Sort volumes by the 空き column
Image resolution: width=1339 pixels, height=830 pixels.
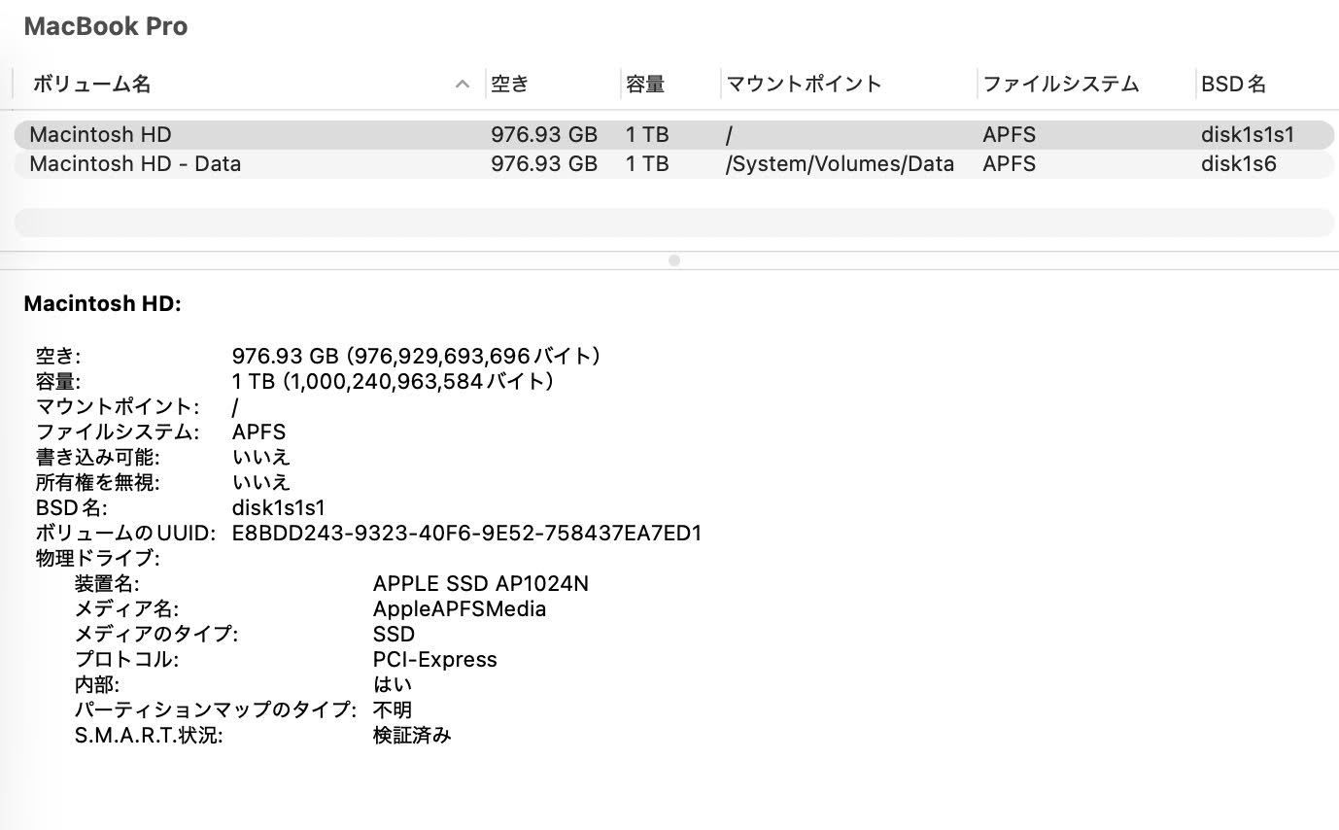[x=512, y=85]
